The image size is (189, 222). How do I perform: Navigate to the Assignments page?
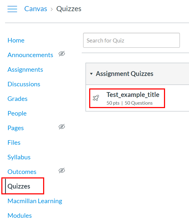(25, 70)
